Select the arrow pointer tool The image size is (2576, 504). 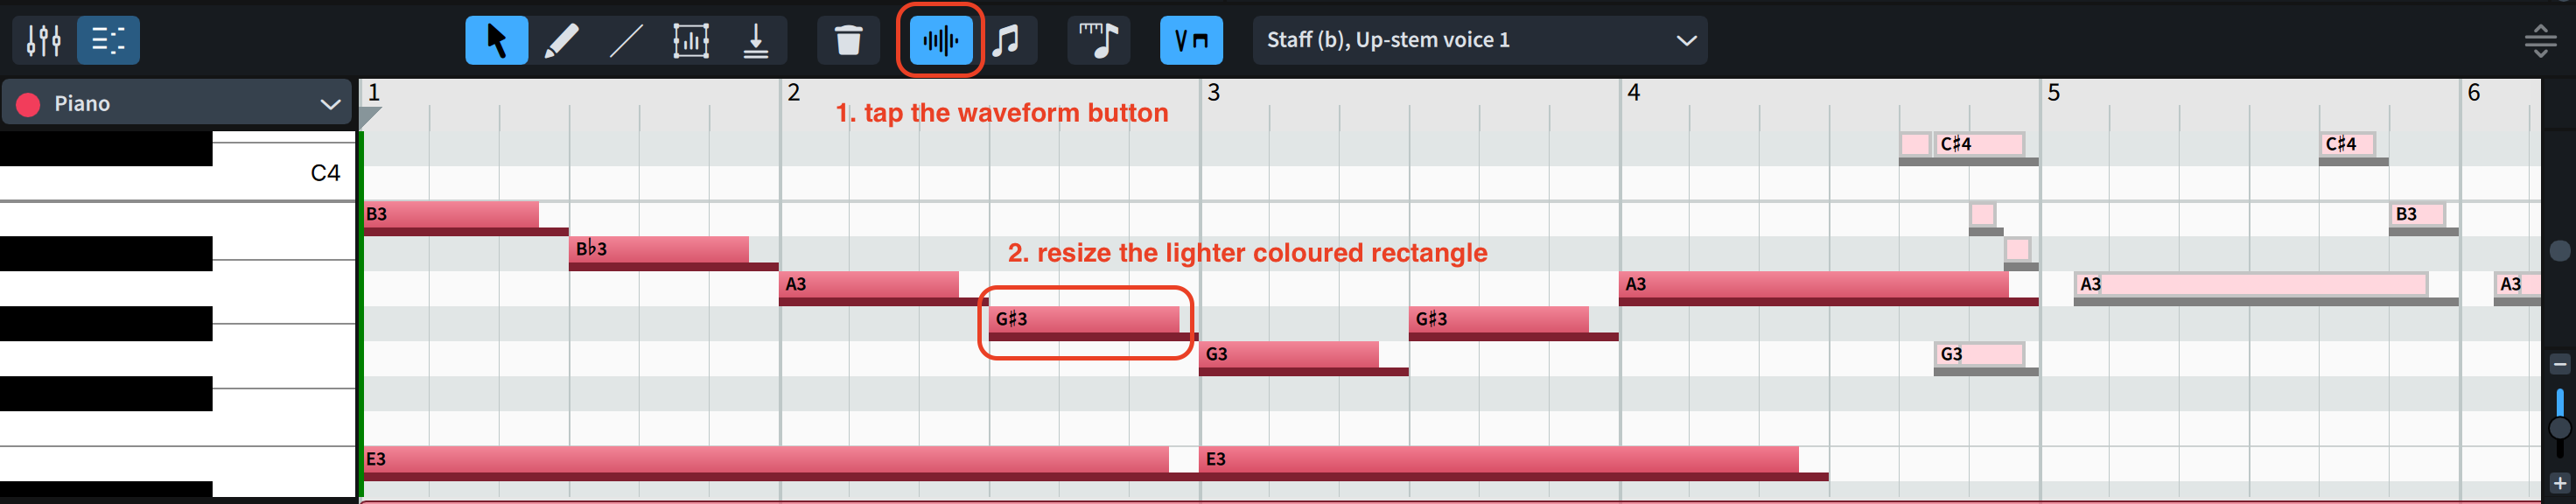pos(496,41)
